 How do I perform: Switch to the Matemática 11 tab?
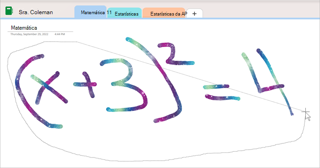coord(91,12)
